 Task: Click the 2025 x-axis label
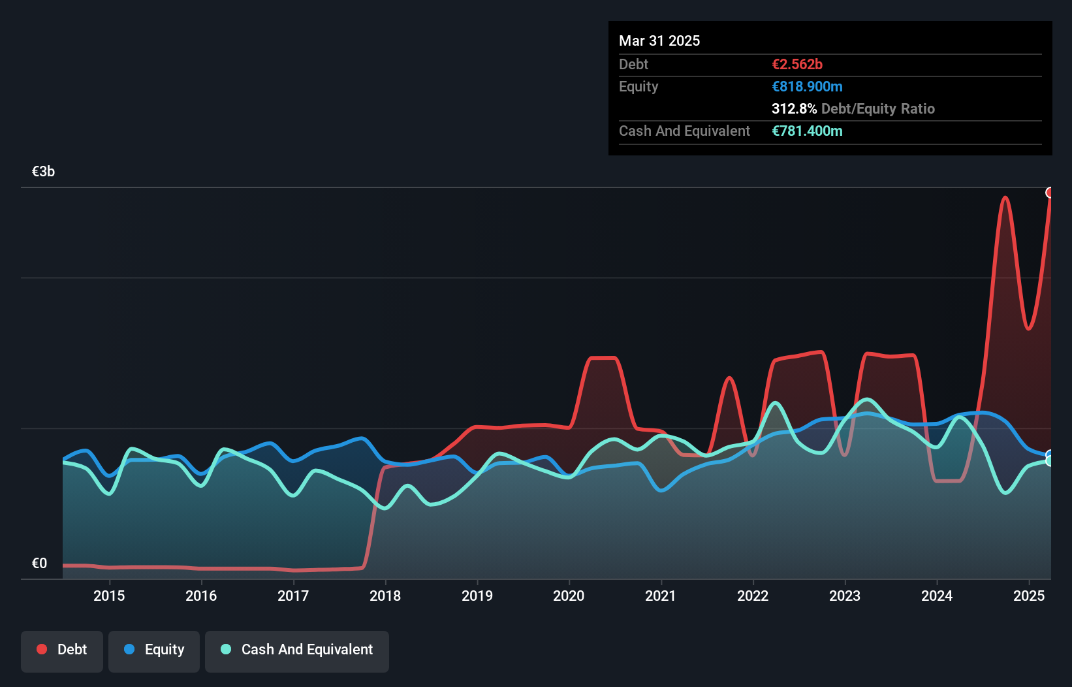(x=1029, y=596)
